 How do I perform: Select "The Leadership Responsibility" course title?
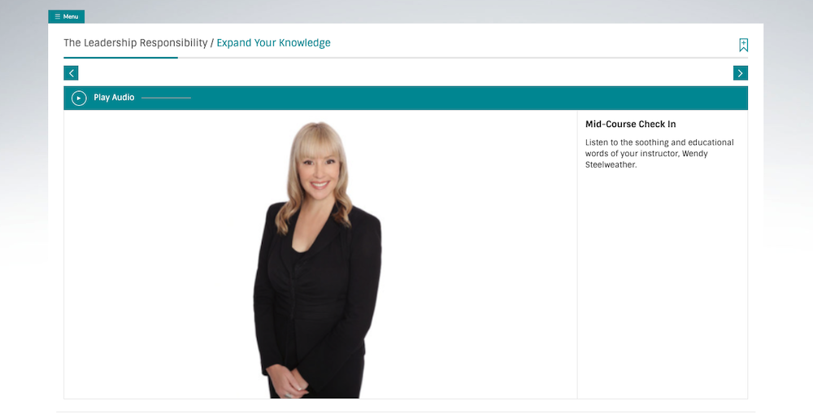pos(135,43)
